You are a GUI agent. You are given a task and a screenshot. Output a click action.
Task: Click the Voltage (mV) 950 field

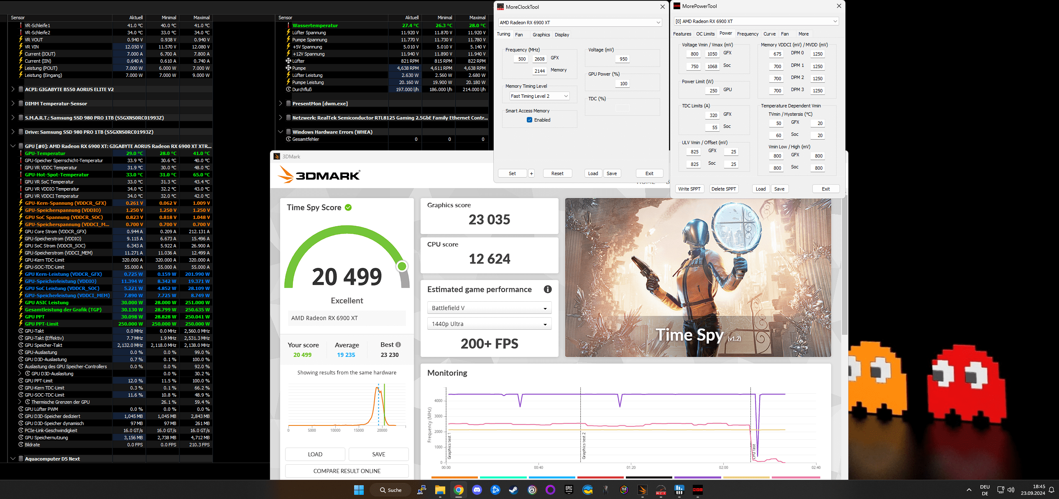(623, 59)
